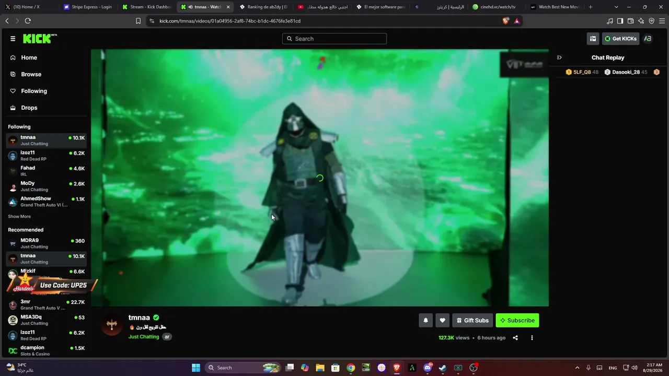669x376 pixels.
Task: Open tmnaa channel avatar below video
Action: coord(112,325)
